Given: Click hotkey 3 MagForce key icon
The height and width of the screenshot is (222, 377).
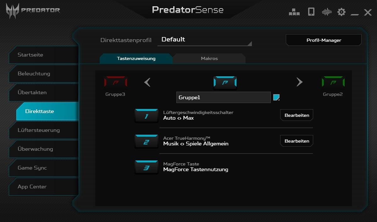Looking at the screenshot, I should pyautogui.click(x=147, y=167).
